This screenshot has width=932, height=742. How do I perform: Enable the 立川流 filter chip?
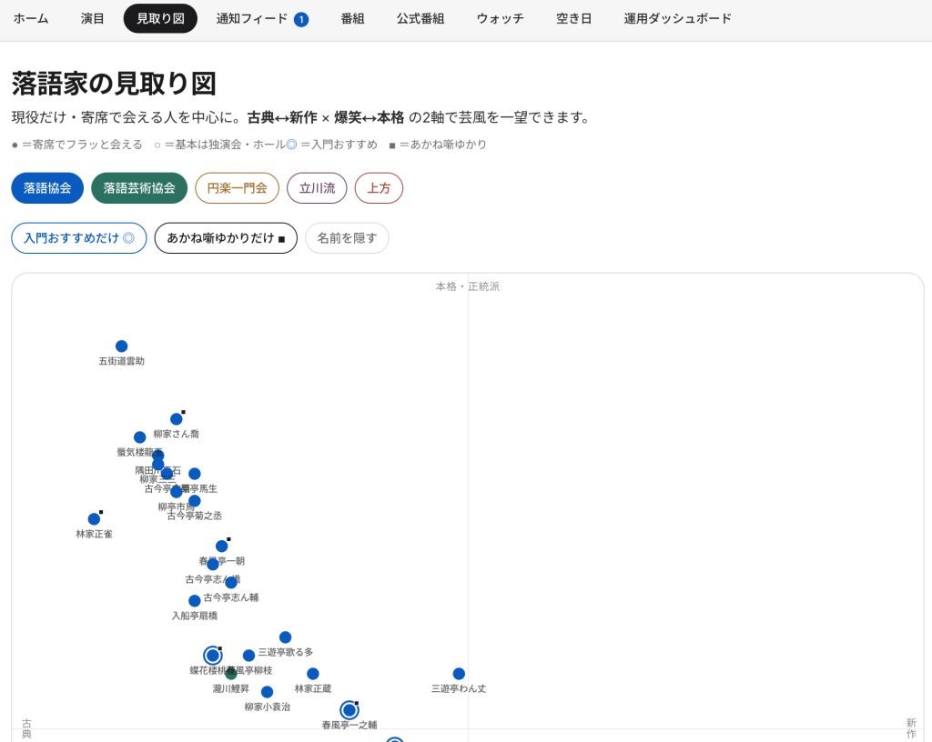[317, 188]
